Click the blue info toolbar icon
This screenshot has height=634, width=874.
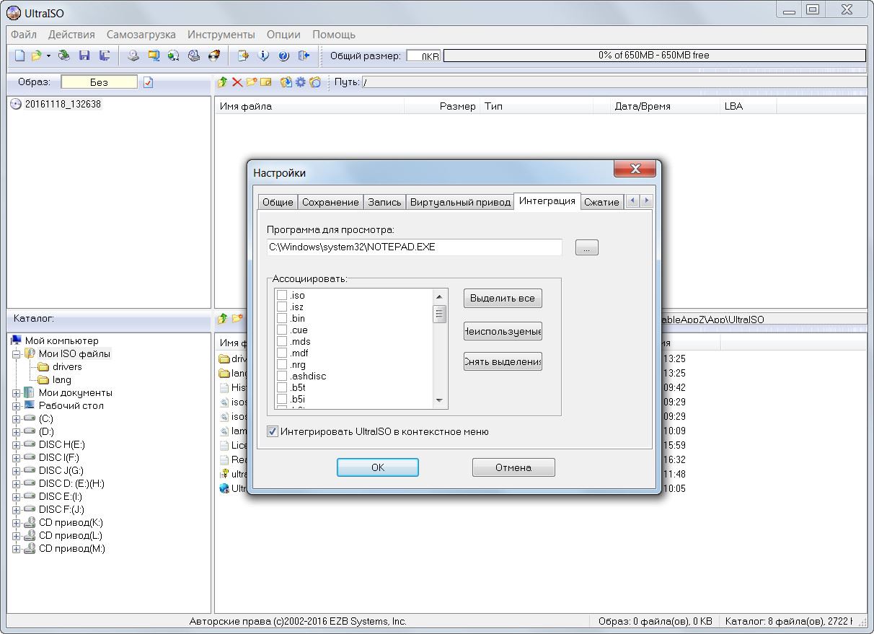[x=263, y=56]
